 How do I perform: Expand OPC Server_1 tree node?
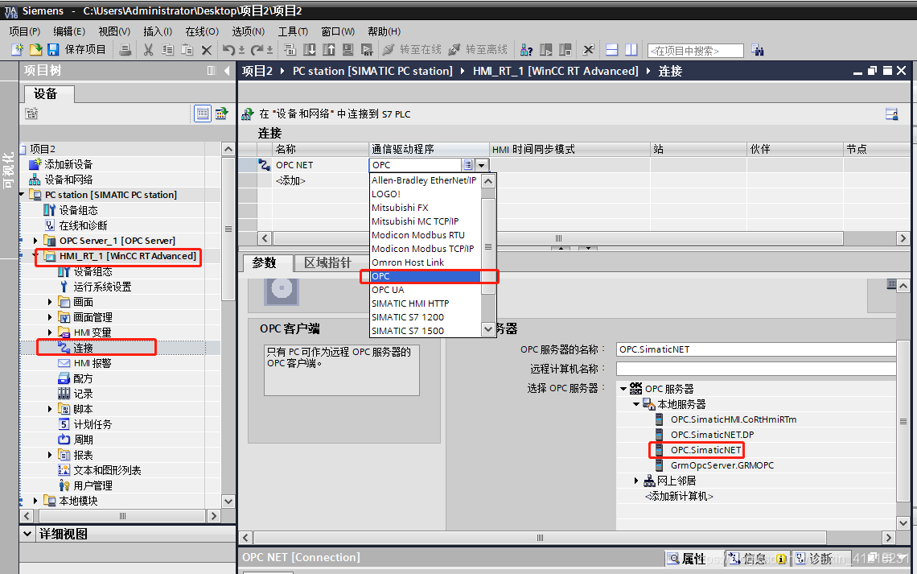(x=35, y=241)
